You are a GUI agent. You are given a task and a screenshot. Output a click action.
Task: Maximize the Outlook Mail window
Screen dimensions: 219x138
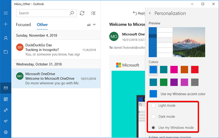[x=203, y=4]
